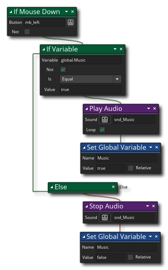The width and height of the screenshot is (168, 270).
Task: Remove the Else node
Action: click(x=113, y=187)
